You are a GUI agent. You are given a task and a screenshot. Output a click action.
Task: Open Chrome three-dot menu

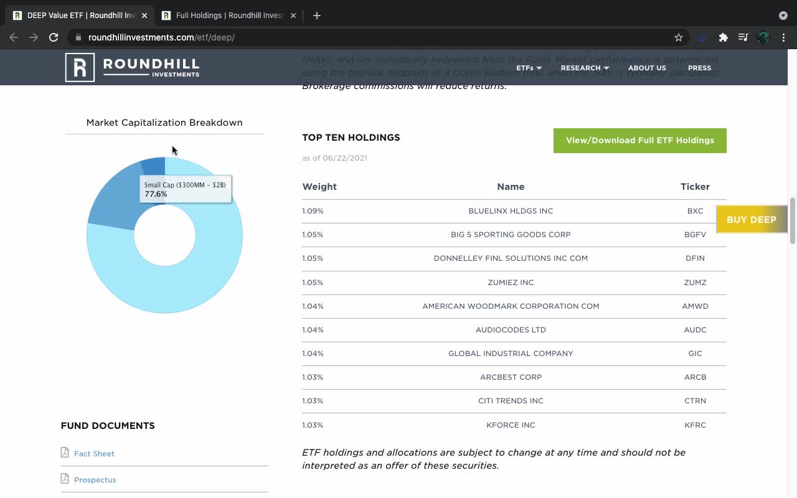[783, 37]
